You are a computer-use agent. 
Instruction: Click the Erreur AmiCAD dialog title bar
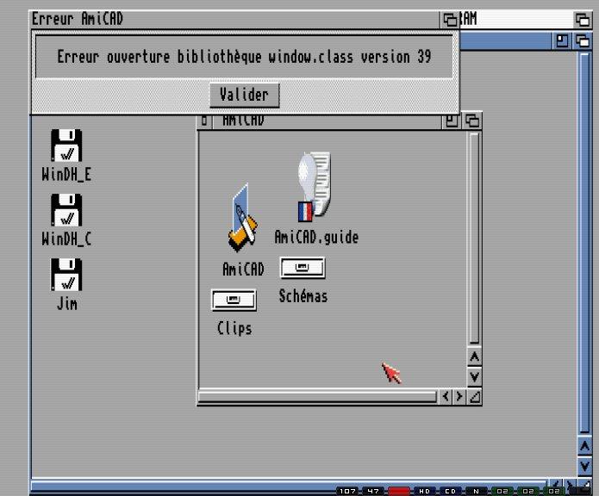click(233, 19)
